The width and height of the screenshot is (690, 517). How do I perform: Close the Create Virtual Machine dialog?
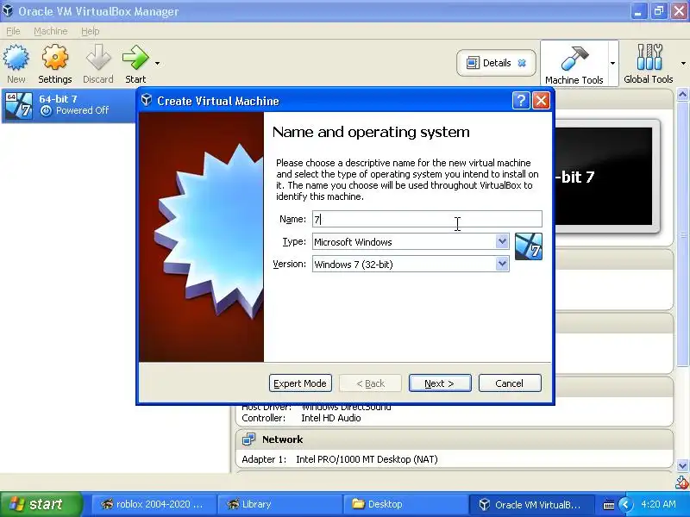coord(541,101)
